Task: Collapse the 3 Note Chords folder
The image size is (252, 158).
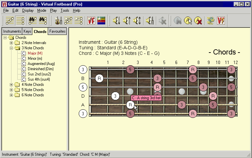Action: point(11,48)
